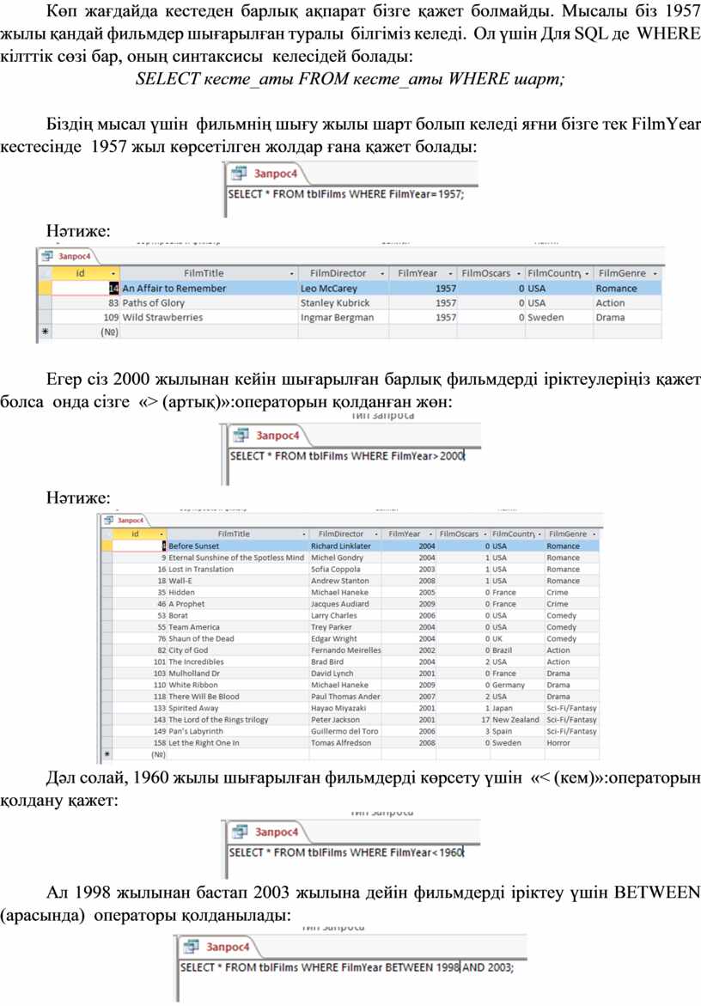Open the FilmYear column dropdown in the 1957 results table
This screenshot has height=1006, width=701.
click(450, 273)
